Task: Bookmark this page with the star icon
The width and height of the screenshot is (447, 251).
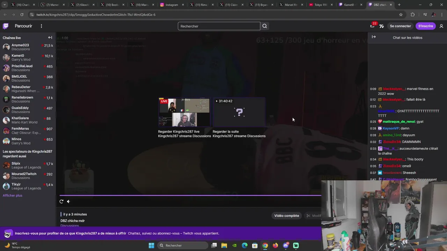Action: [401, 15]
